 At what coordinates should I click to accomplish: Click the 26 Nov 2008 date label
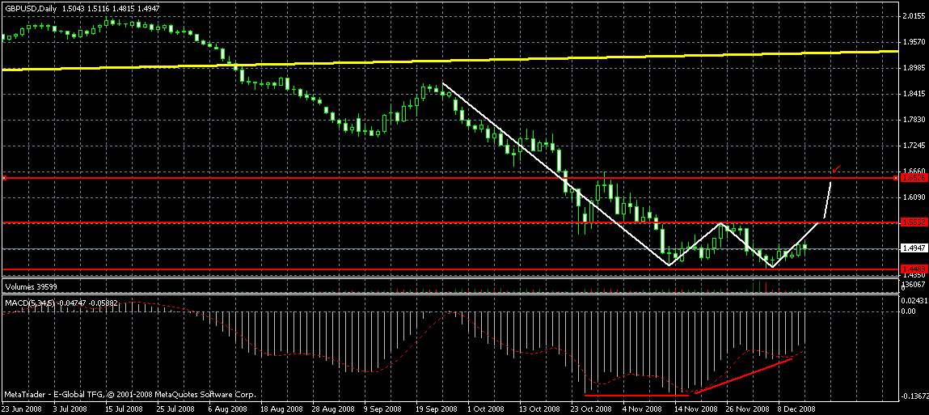[748, 409]
